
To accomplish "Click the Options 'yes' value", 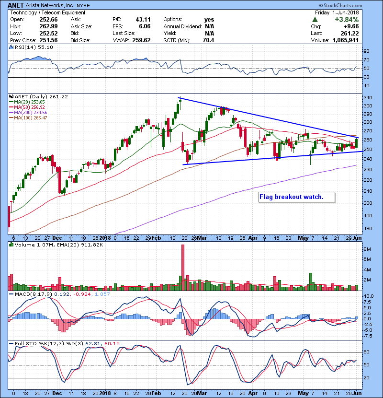I will [209, 20].
